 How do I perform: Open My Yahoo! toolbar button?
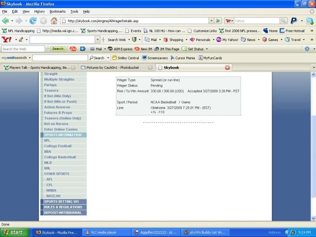(227, 40)
